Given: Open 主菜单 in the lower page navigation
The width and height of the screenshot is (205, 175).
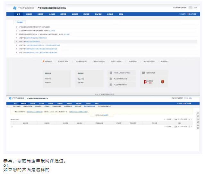Looking at the screenshot, I should click(x=97, y=103).
